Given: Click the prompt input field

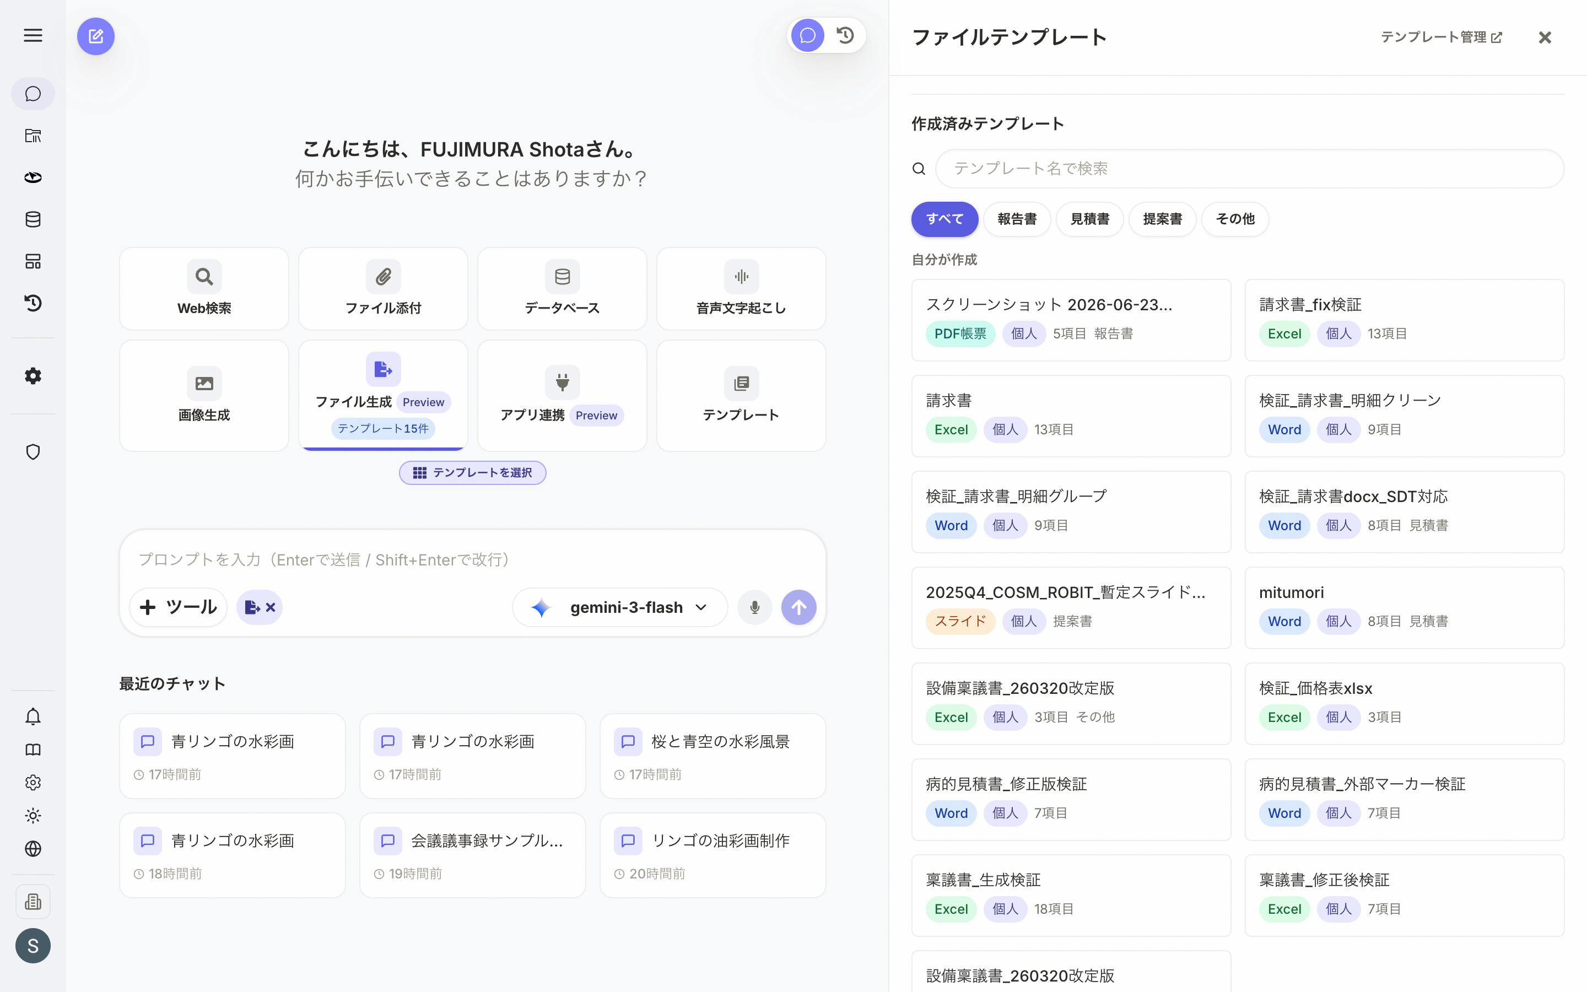Looking at the screenshot, I should tap(472, 559).
